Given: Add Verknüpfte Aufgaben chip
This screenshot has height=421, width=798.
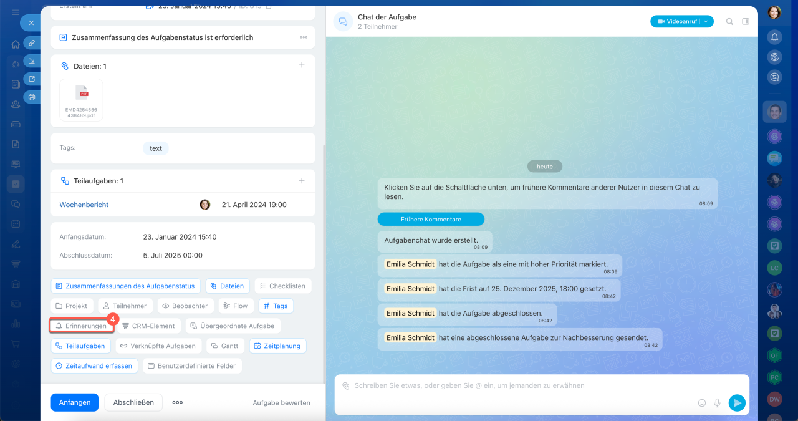Looking at the screenshot, I should click(x=158, y=346).
